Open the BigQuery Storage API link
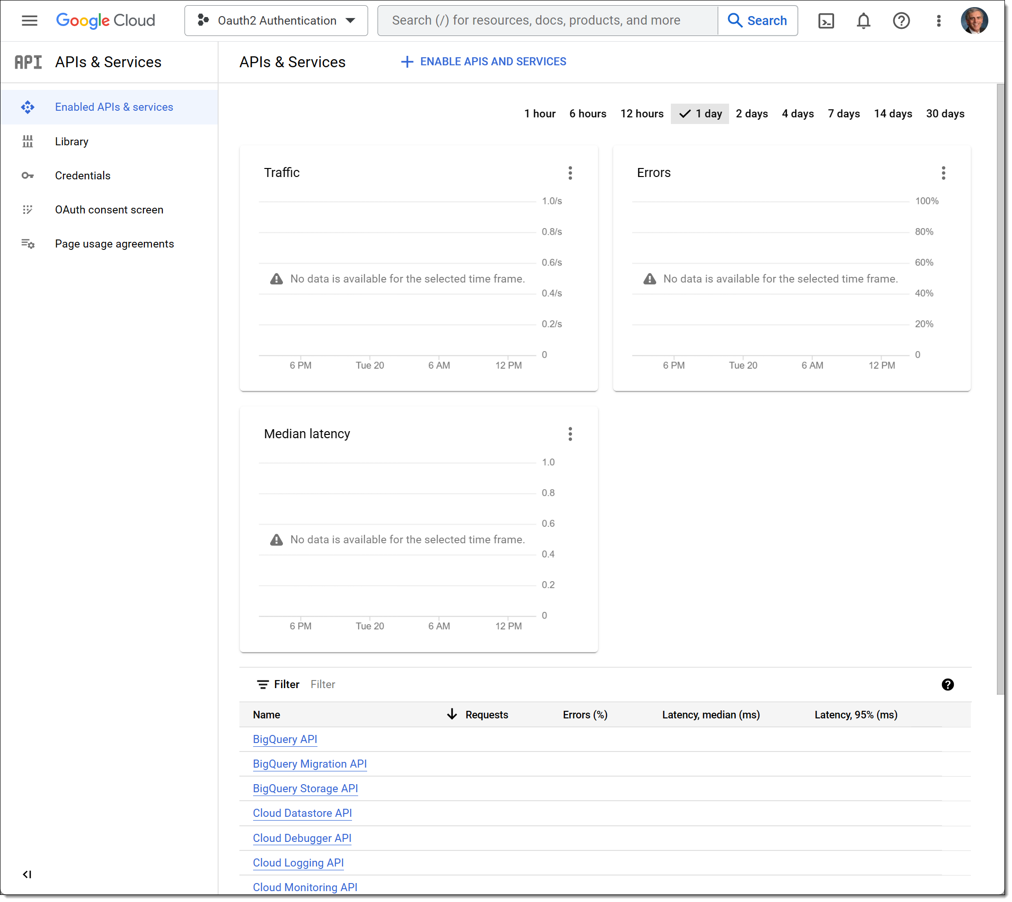 305,788
